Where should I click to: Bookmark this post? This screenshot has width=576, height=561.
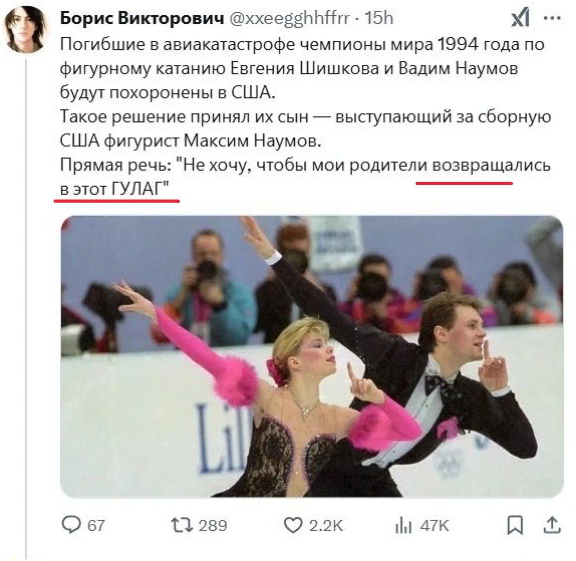click(515, 525)
